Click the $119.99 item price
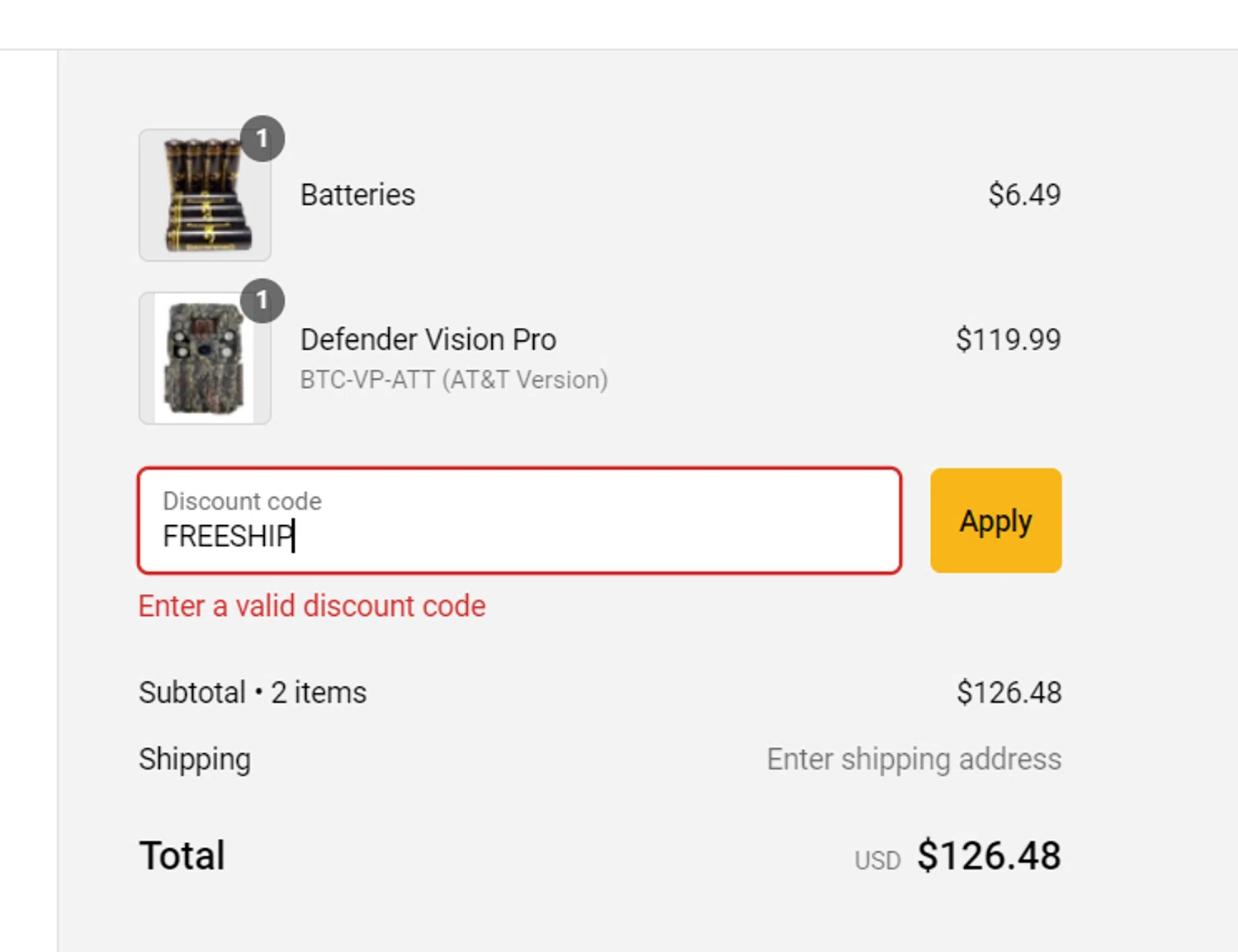Image resolution: width=1238 pixels, height=952 pixels. [1008, 339]
